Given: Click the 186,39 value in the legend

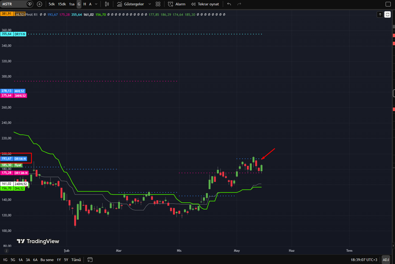Looking at the screenshot, I should 166,15.
